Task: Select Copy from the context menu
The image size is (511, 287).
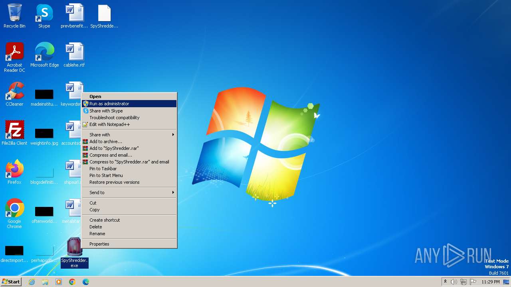Action: click(x=129, y=210)
